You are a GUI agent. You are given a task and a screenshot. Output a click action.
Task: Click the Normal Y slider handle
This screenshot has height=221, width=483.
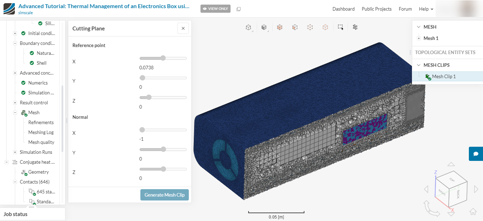pyautogui.click(x=163, y=149)
